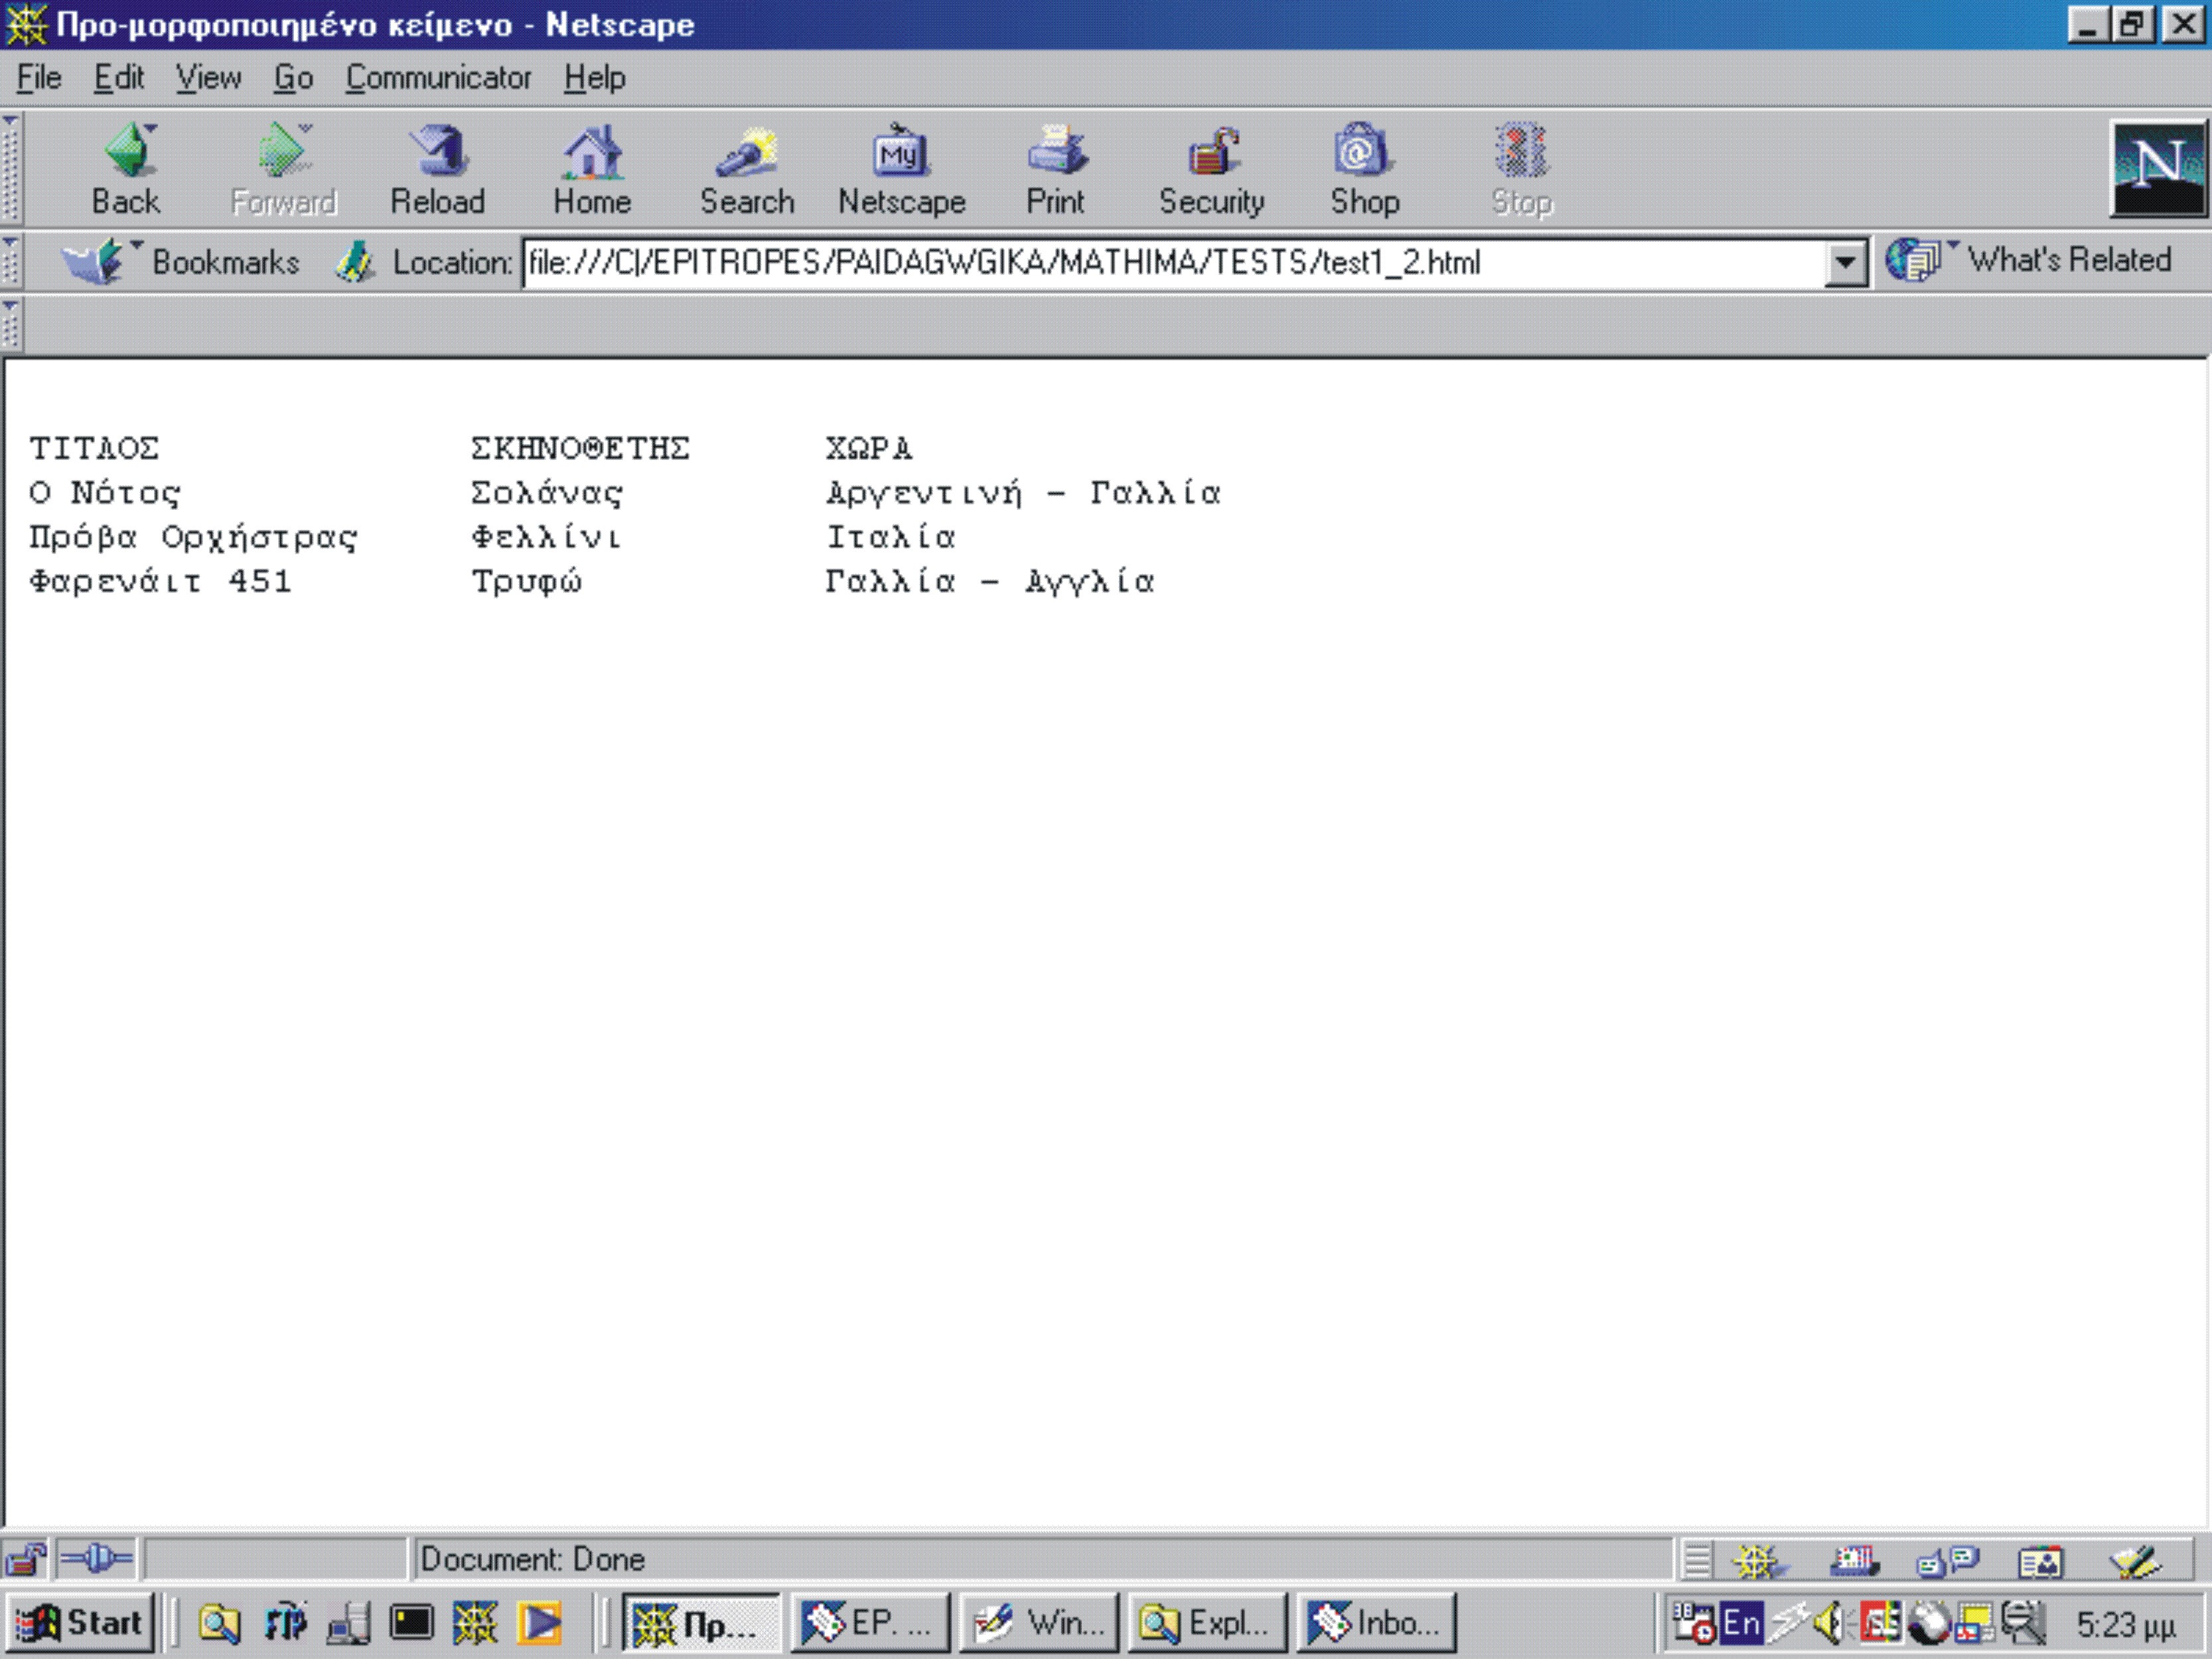This screenshot has height=1659, width=2212.
Task: Open the Help menu
Action: click(594, 78)
